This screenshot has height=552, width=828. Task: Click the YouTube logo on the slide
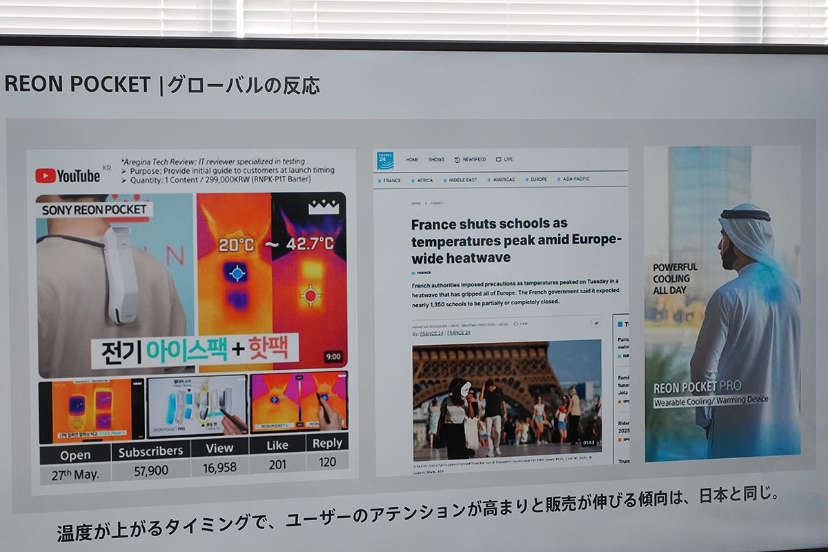pyautogui.click(x=68, y=175)
